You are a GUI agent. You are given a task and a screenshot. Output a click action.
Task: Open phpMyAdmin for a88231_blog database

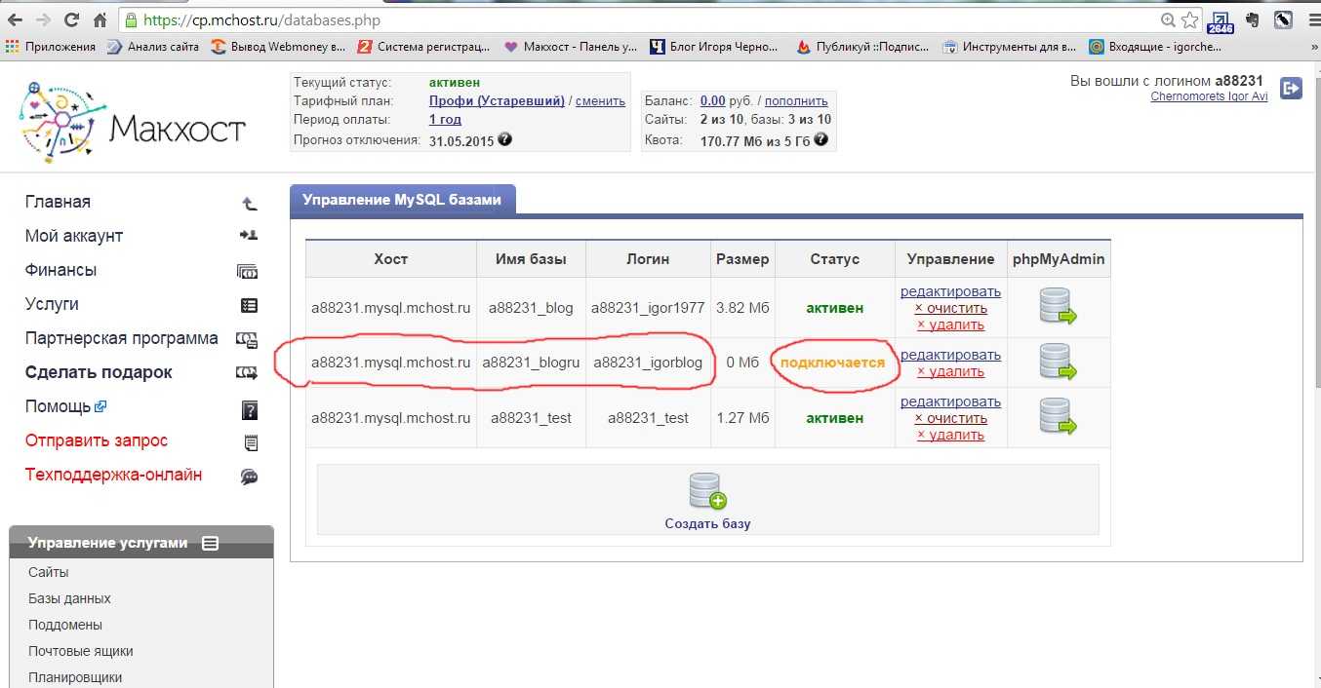point(1058,306)
